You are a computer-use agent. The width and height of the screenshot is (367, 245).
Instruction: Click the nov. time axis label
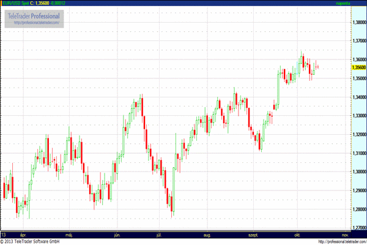tap(344, 235)
